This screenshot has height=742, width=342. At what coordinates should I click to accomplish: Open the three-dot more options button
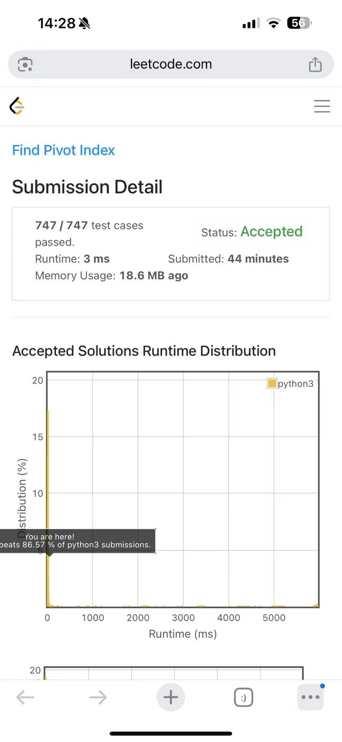pos(310,697)
